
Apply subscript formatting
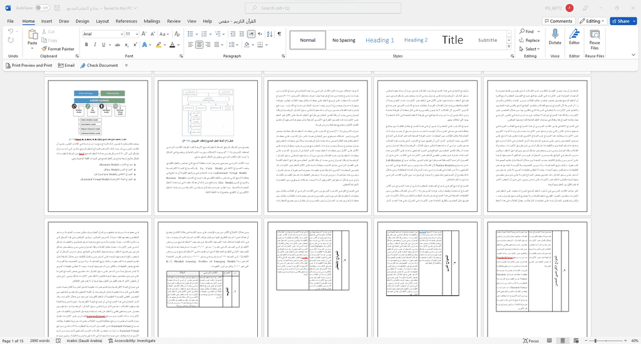coord(126,45)
